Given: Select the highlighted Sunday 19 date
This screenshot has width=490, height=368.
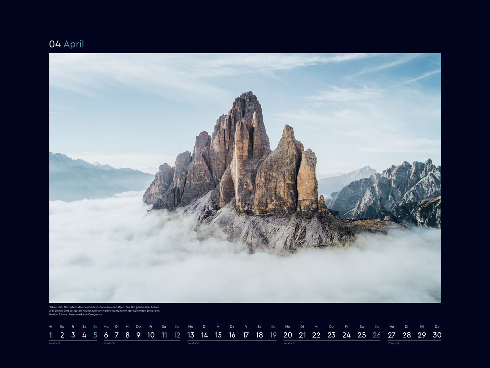Looking at the screenshot, I should [273, 335].
